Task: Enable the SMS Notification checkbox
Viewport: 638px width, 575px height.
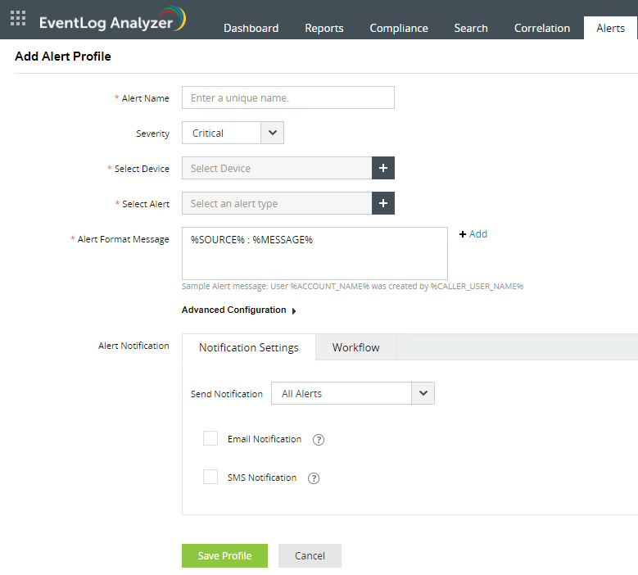Action: 210,477
